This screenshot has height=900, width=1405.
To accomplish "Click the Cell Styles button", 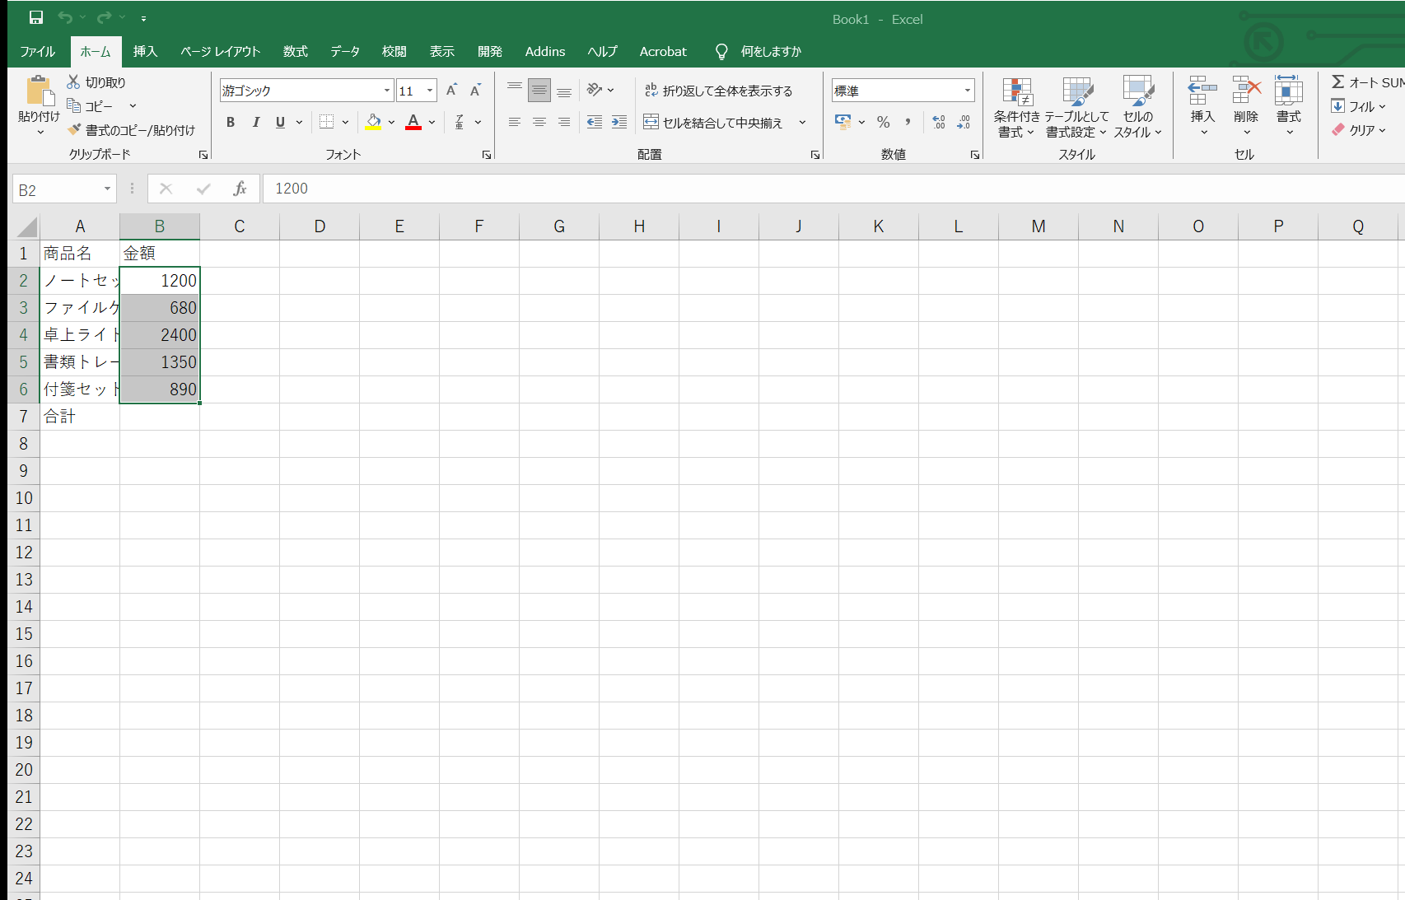I will tap(1138, 107).
